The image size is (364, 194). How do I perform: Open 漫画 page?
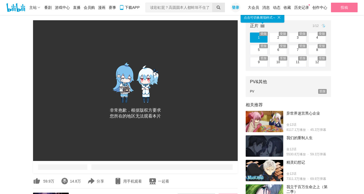point(102,7)
